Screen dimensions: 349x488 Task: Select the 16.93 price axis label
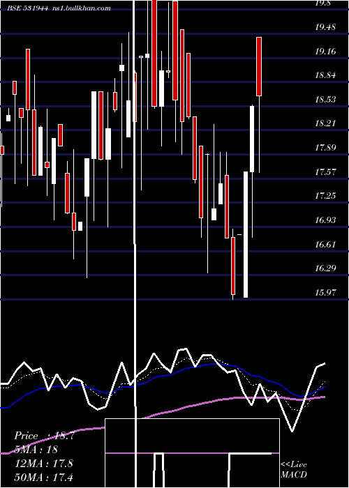click(325, 220)
